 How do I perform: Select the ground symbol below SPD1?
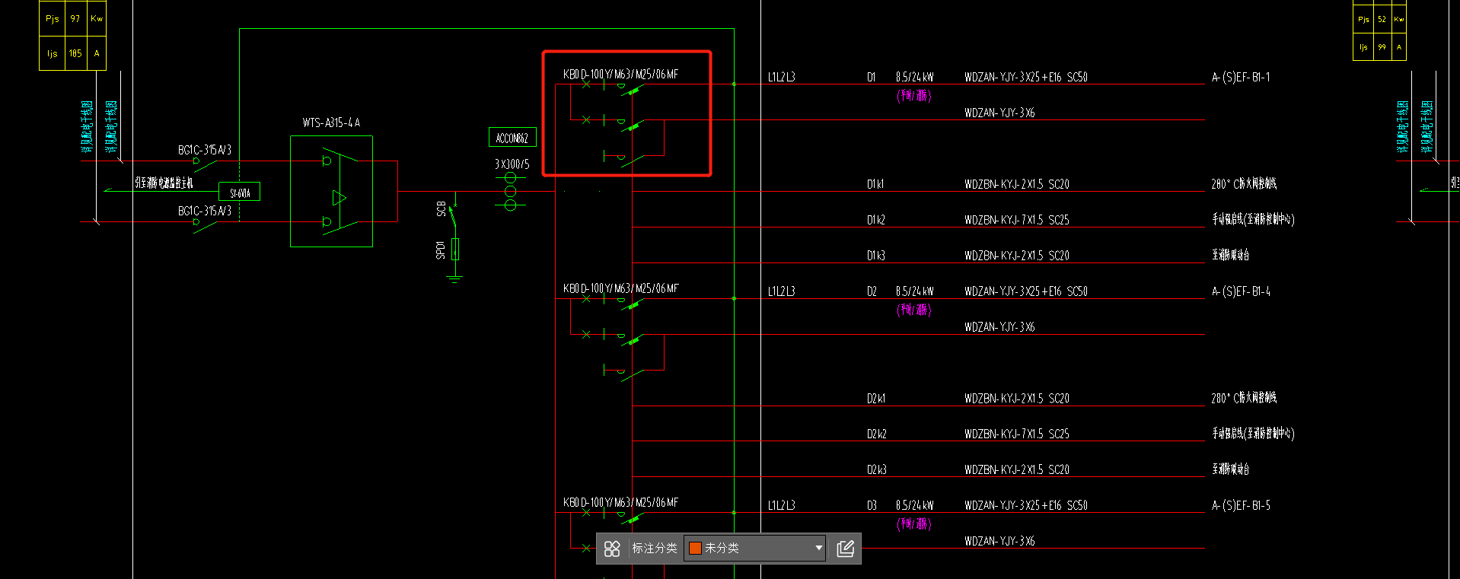tap(455, 279)
